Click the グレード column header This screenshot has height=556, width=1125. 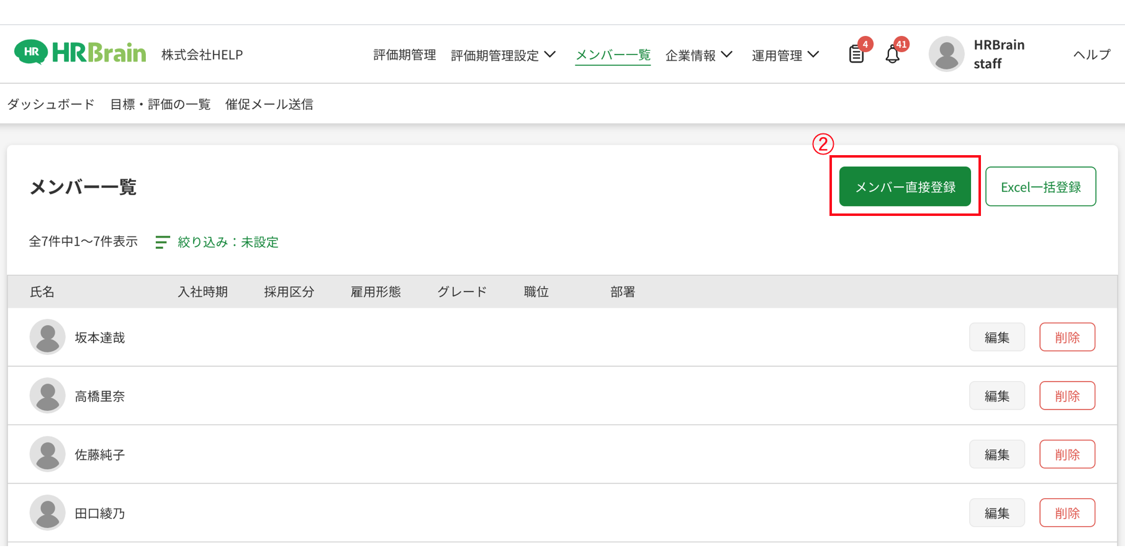(x=462, y=292)
